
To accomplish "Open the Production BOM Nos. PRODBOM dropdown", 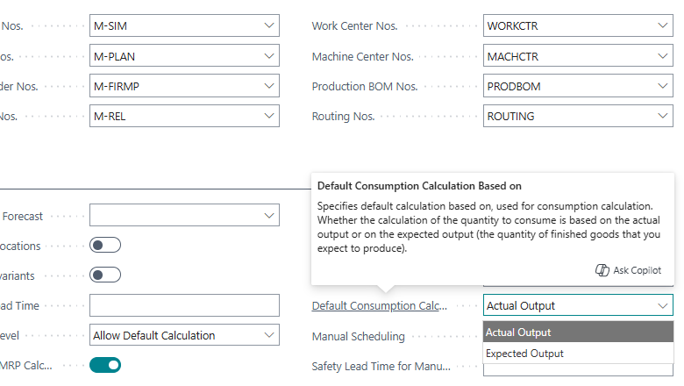I will 662,86.
